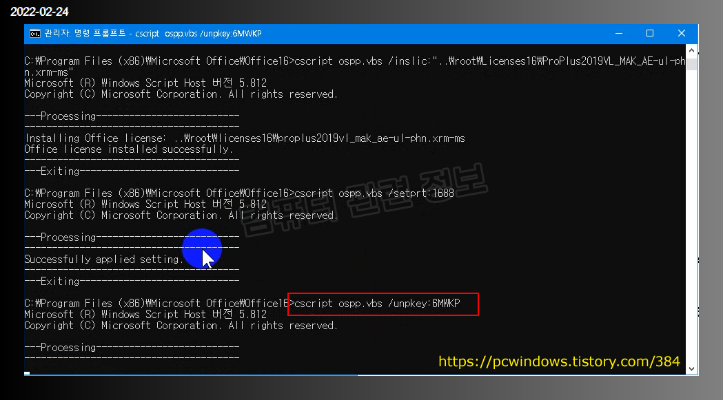Viewport: 723px width, 400px height.
Task: Click the window title text with ospp.vbs /unpkey:6MWKP
Action: pos(152,34)
